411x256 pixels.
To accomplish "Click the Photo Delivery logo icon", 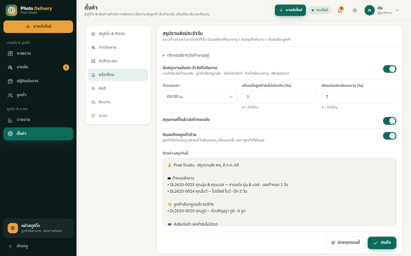I will pos(11,10).
